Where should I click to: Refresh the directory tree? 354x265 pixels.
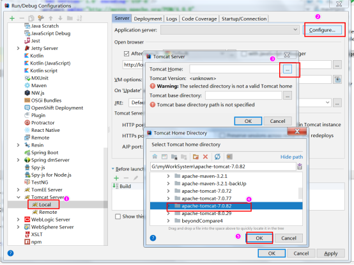[217, 156]
